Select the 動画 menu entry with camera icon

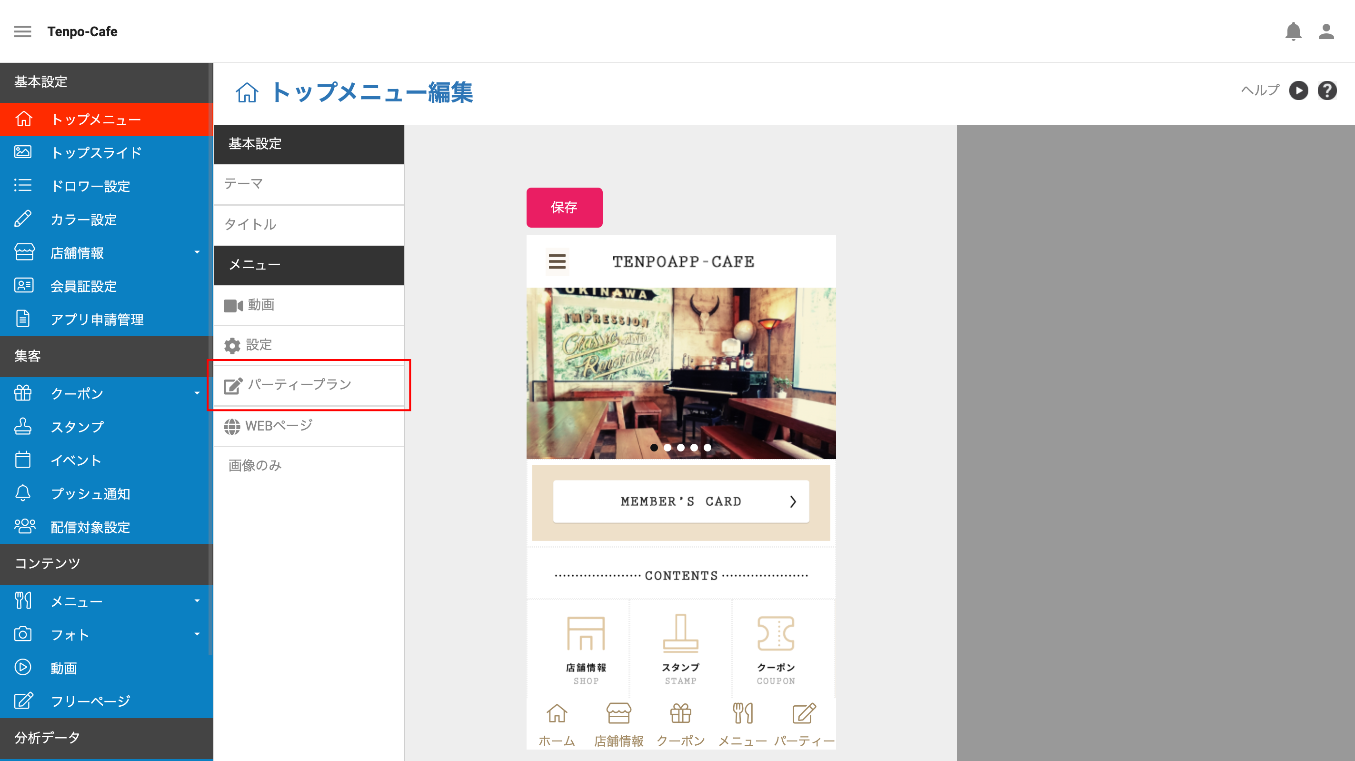pos(309,305)
